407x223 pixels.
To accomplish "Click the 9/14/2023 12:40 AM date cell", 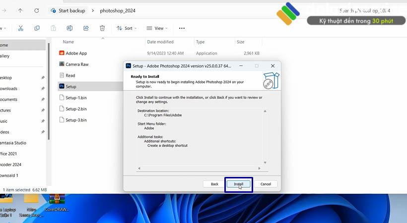I will pos(165,53).
